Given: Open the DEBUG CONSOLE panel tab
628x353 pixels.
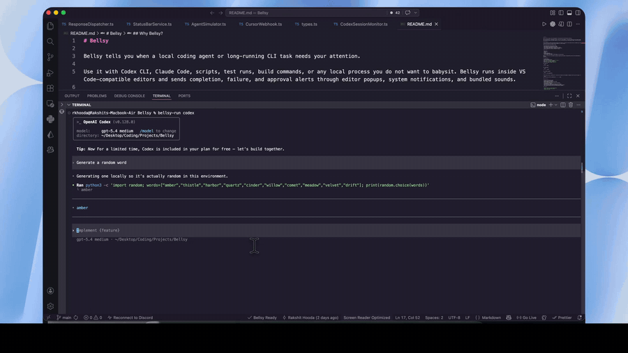Looking at the screenshot, I should (x=129, y=96).
